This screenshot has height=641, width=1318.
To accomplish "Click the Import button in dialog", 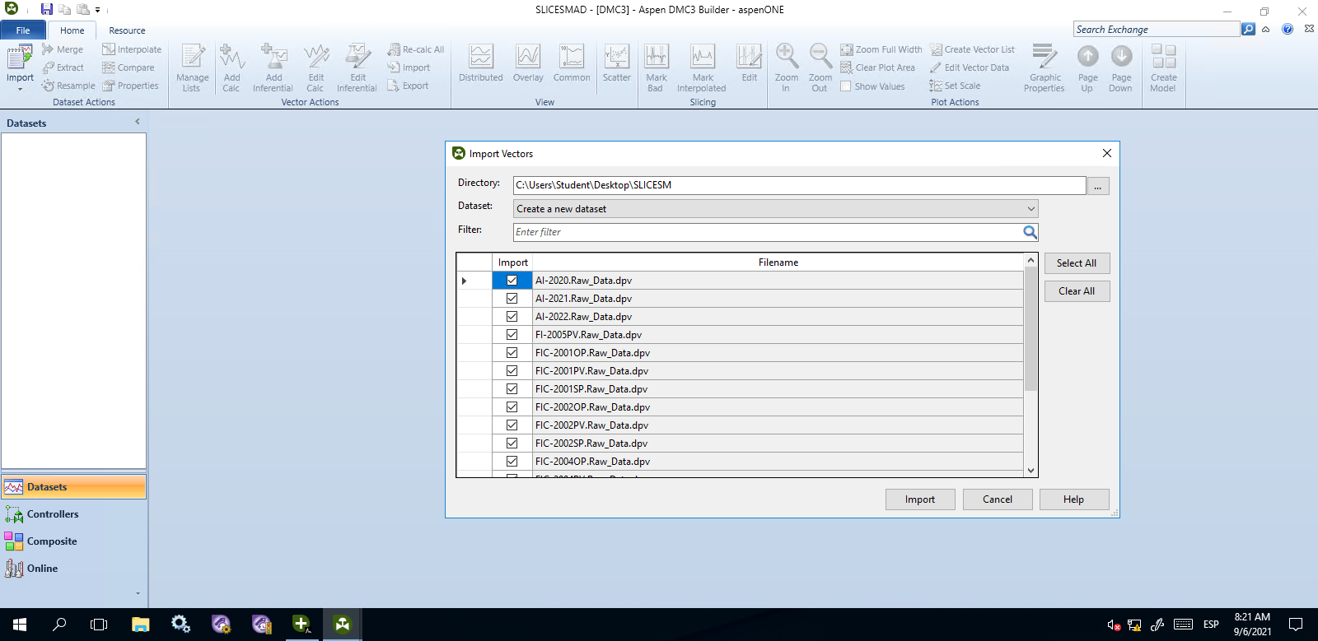I will [x=919, y=499].
